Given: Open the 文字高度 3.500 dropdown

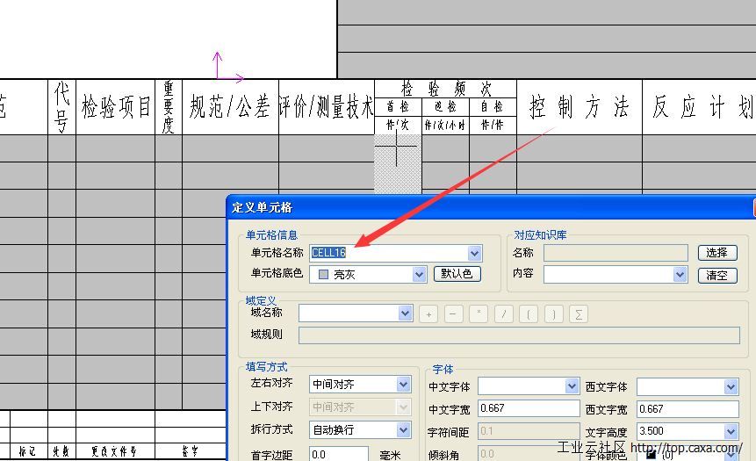Looking at the screenshot, I should [731, 431].
